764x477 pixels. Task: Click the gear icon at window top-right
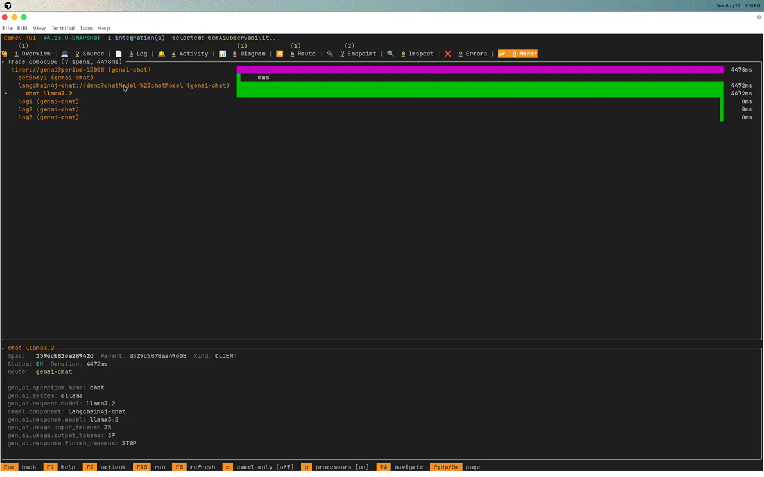(x=759, y=17)
